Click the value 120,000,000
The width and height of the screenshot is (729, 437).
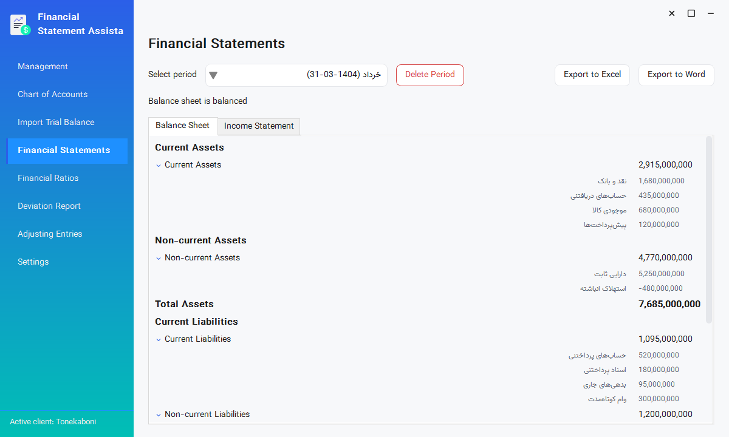click(659, 225)
